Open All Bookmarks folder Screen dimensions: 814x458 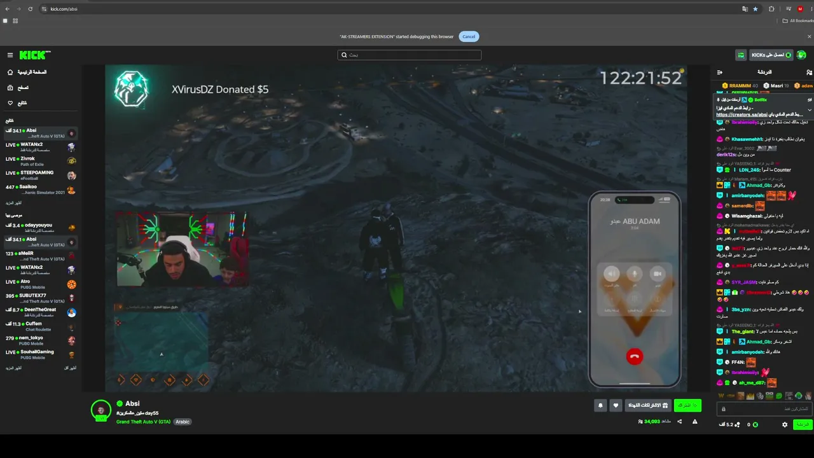798,21
